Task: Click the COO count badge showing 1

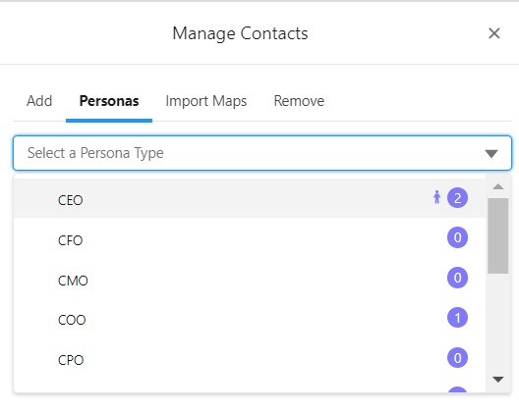Action: click(457, 318)
